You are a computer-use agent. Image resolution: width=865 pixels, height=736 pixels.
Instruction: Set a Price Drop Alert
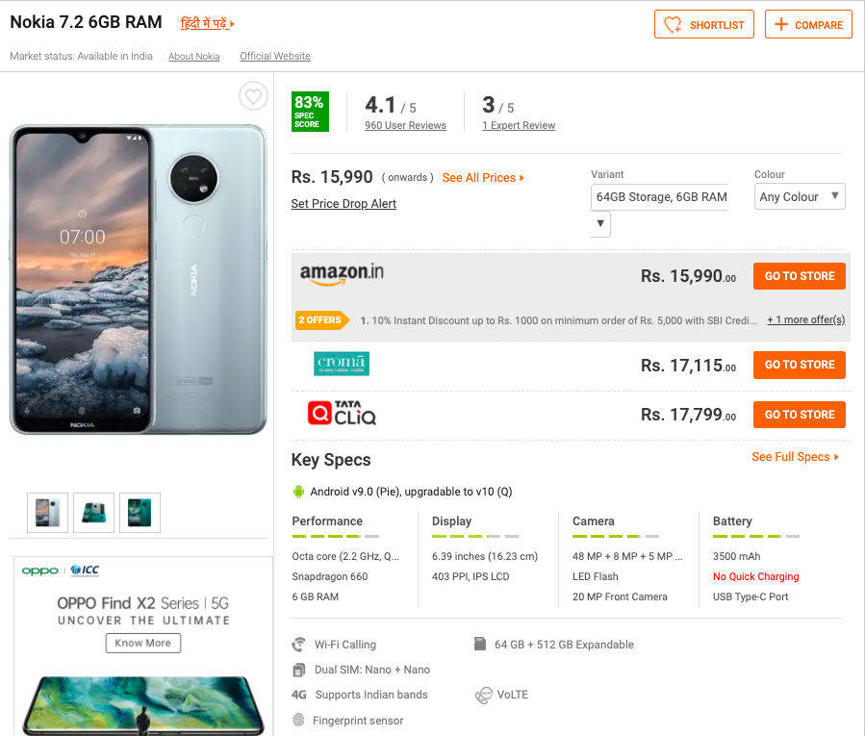[343, 204]
